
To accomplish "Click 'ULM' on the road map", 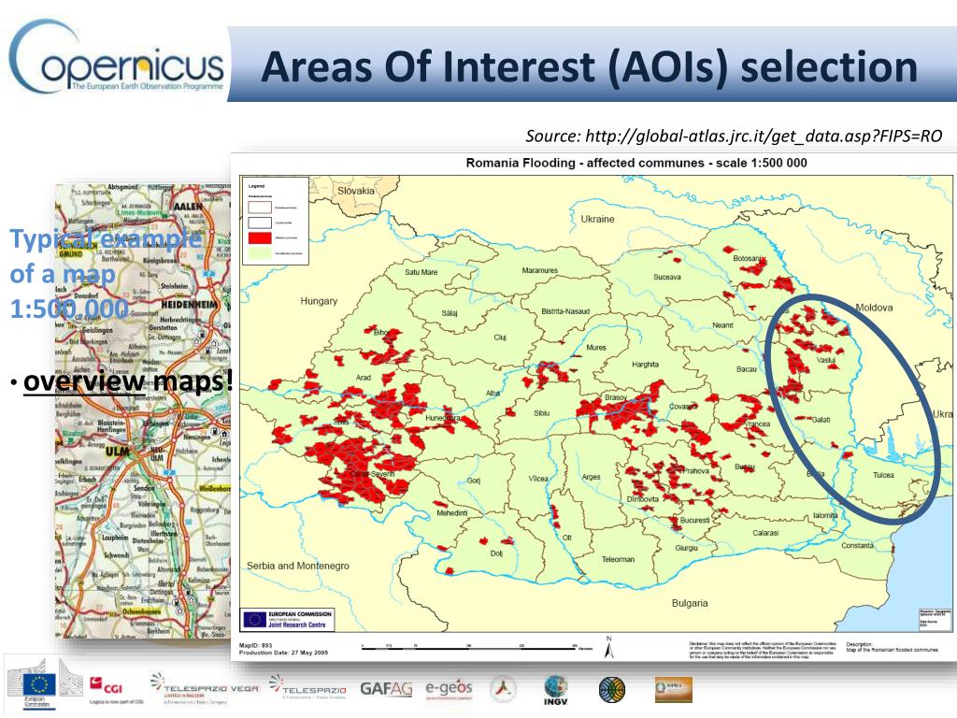I will point(117,452).
